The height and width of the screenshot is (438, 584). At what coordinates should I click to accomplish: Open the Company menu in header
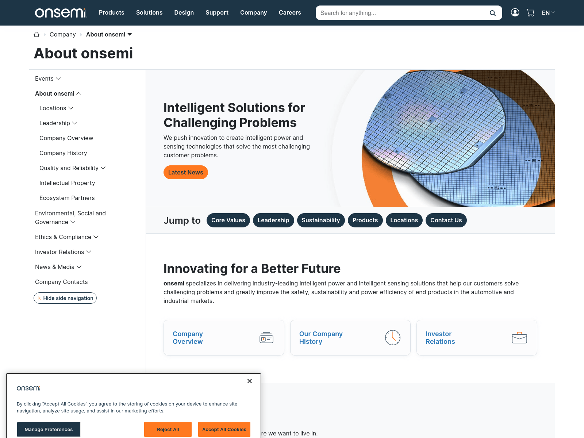254,13
